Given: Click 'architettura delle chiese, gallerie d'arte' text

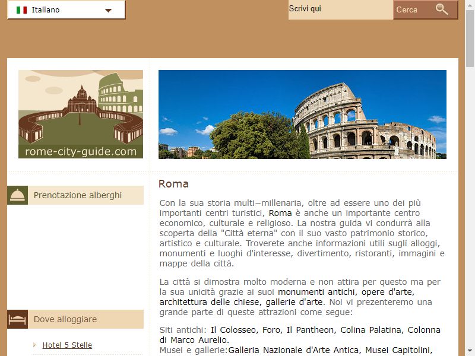Looking at the screenshot, I should (242, 302).
